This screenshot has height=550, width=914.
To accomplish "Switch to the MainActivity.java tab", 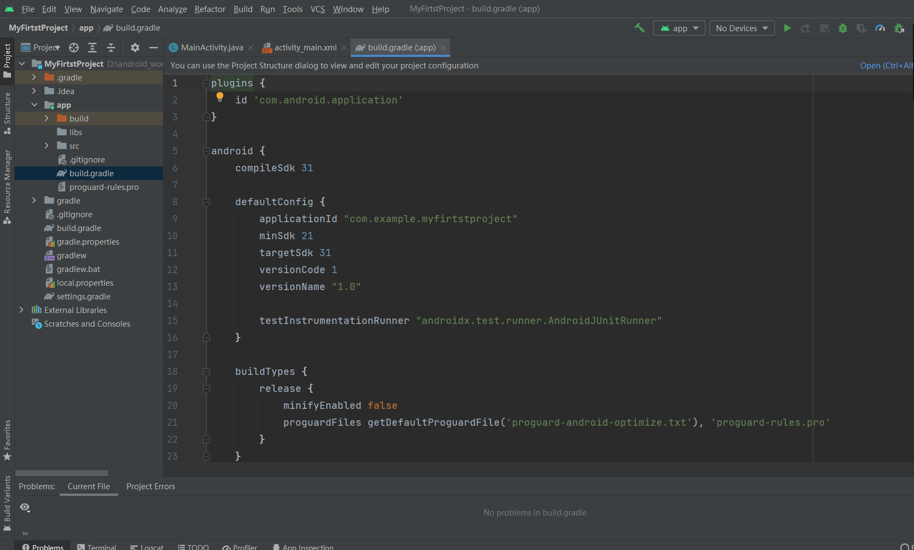I will [211, 48].
